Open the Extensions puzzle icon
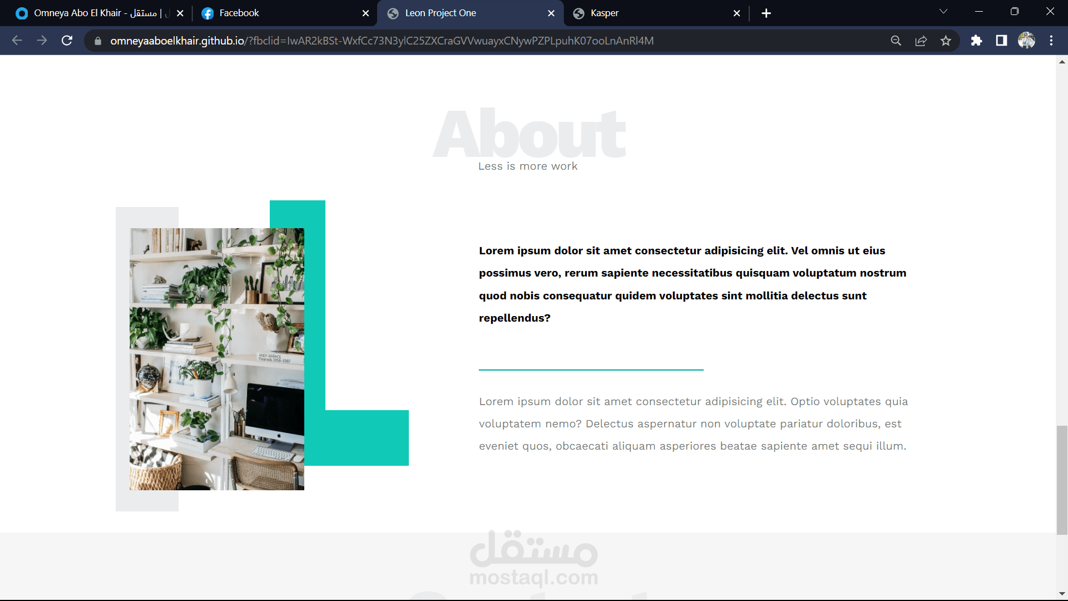 [976, 41]
